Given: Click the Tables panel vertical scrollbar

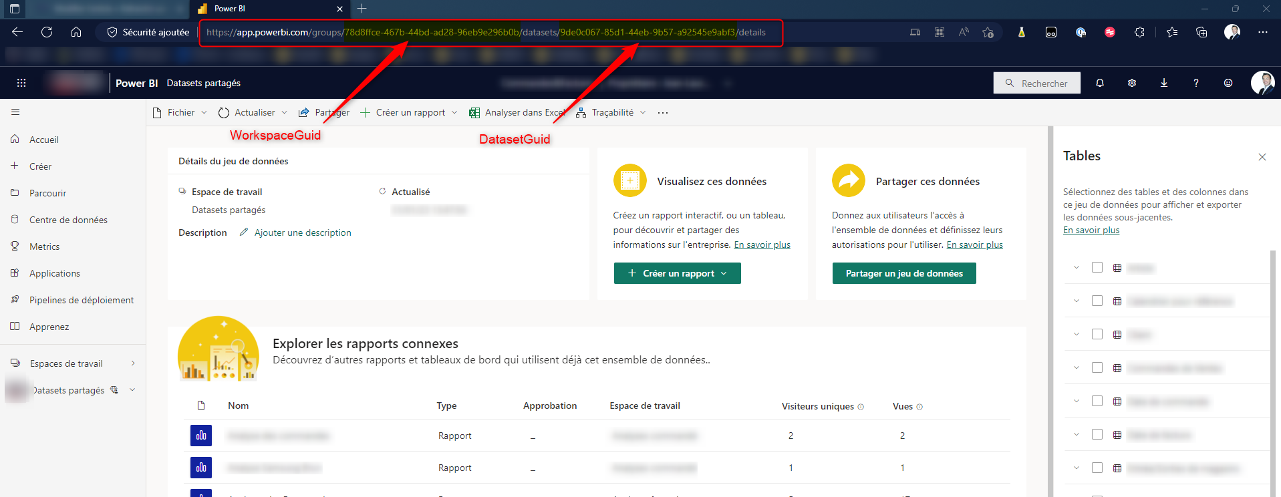Looking at the screenshot, I should [x=1273, y=373].
